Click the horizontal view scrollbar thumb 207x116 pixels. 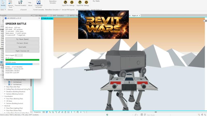coord(156,112)
